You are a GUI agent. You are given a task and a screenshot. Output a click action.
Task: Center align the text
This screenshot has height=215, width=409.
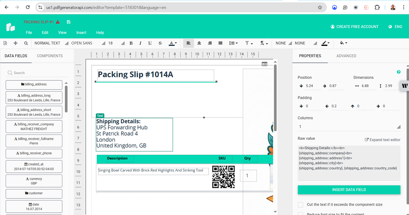point(199,43)
